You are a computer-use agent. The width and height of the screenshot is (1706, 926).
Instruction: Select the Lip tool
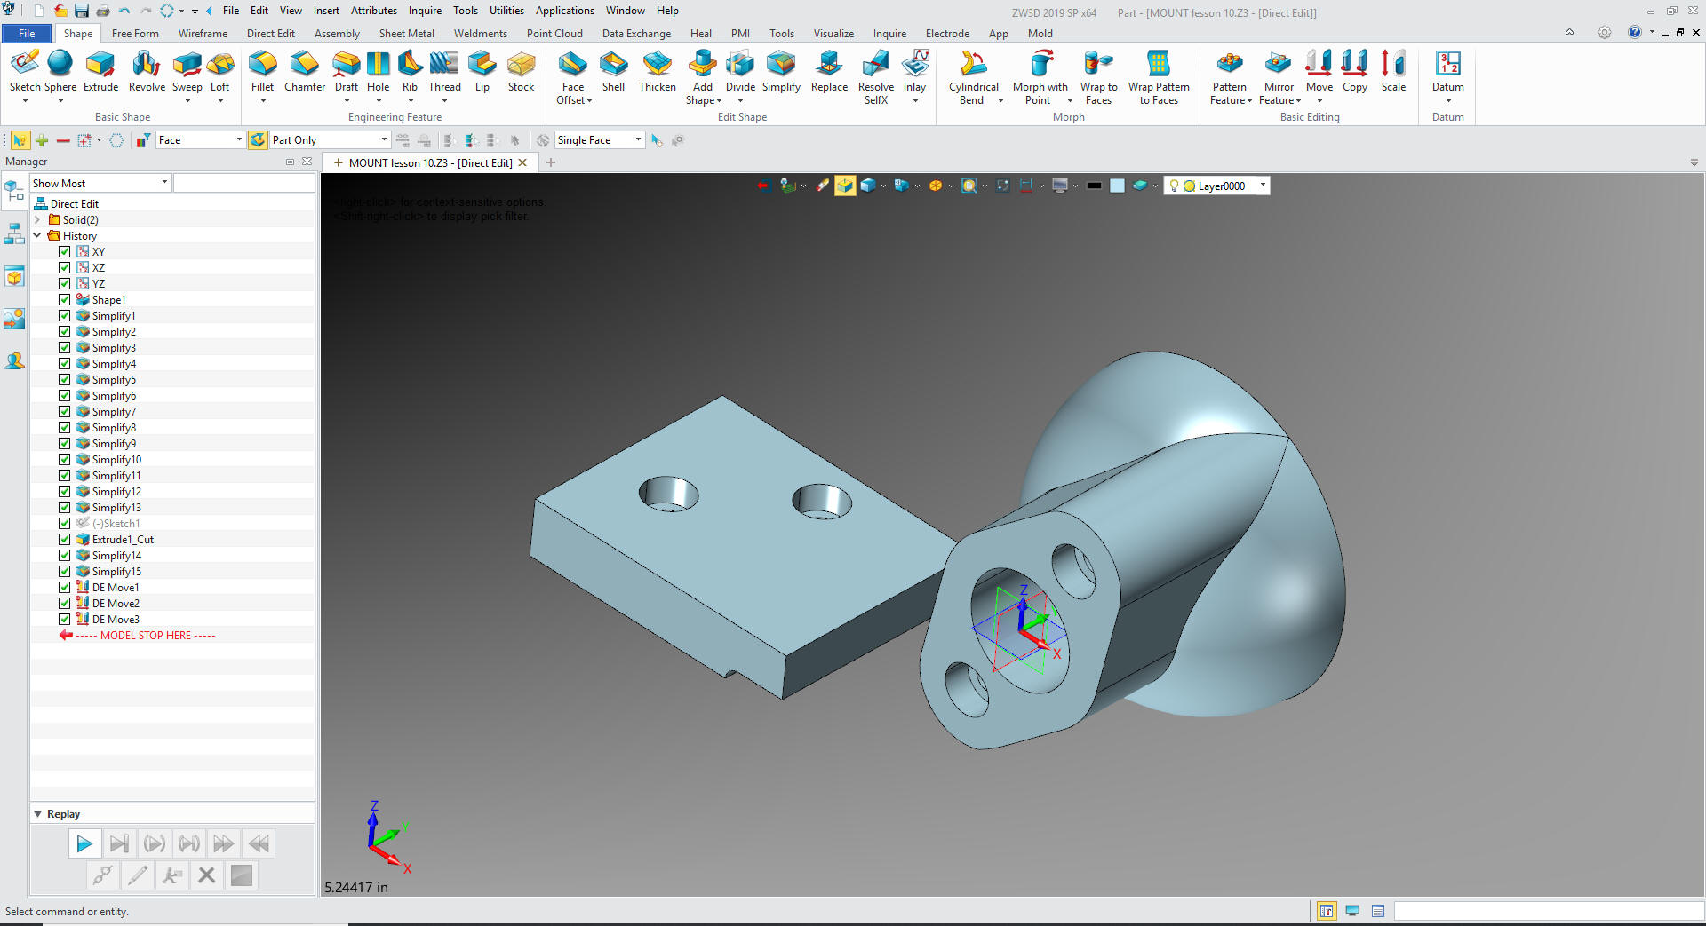(x=482, y=71)
